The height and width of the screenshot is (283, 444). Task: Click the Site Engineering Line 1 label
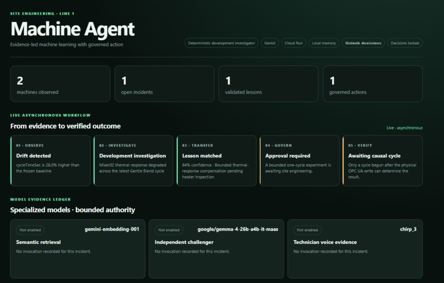click(x=42, y=14)
